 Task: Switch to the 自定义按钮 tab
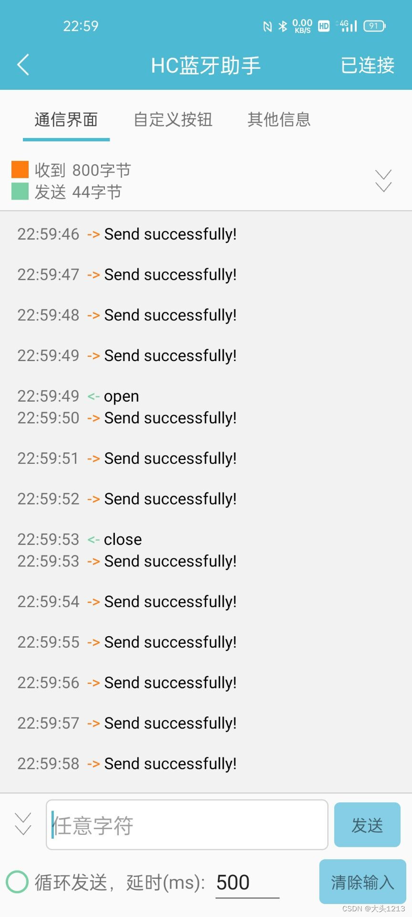tap(173, 119)
